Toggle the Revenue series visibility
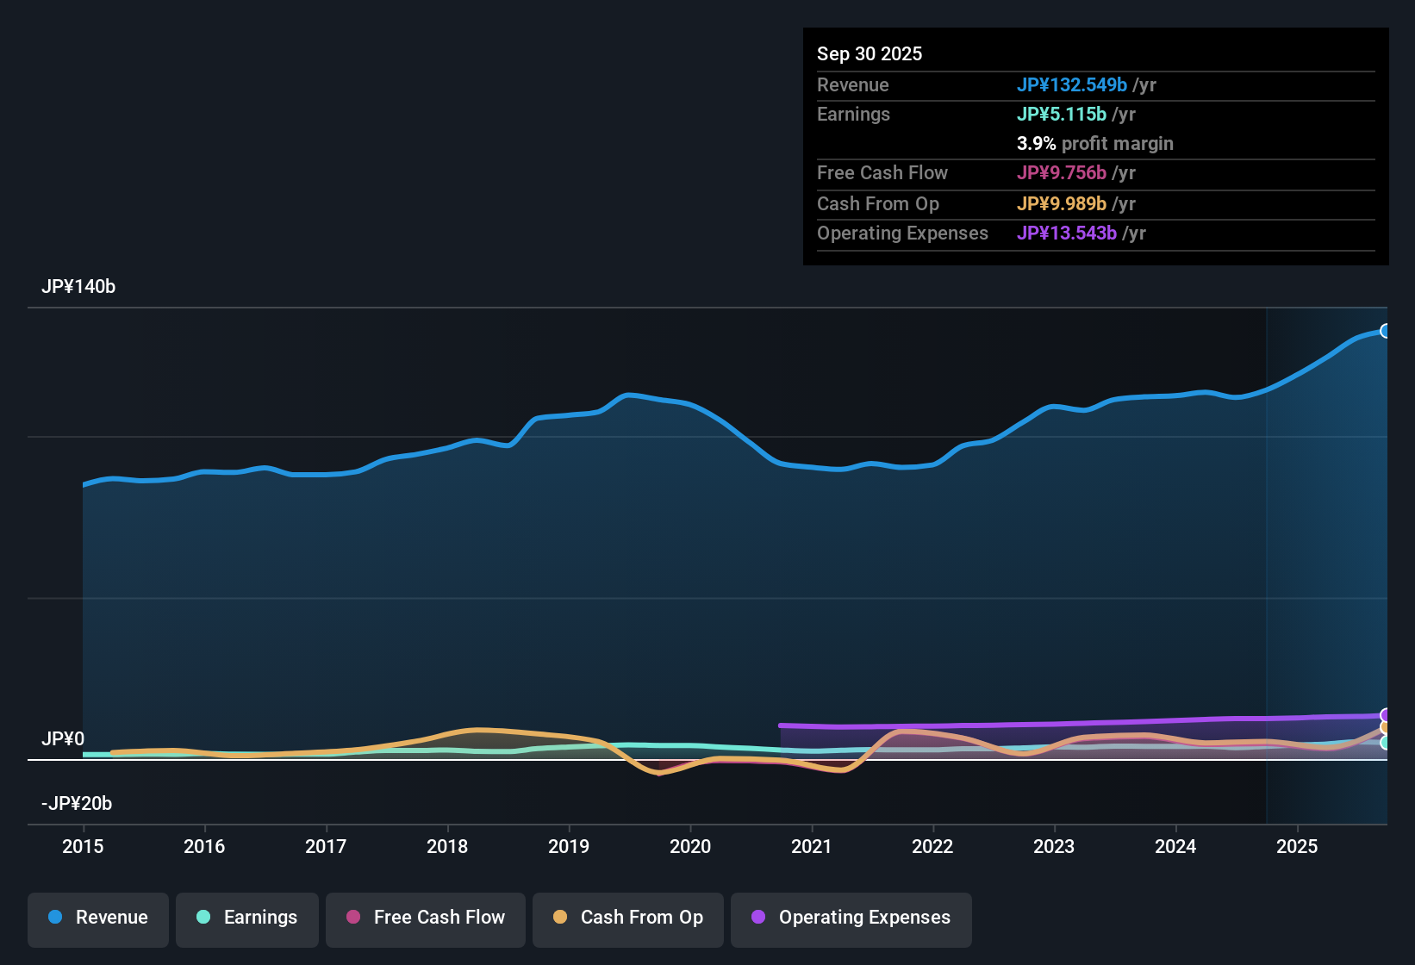The height and width of the screenshot is (965, 1415). tap(97, 918)
